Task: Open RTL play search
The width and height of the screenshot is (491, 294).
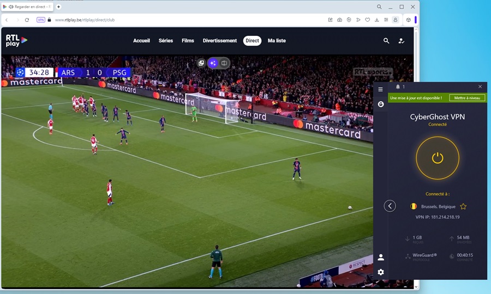Action: pos(386,41)
